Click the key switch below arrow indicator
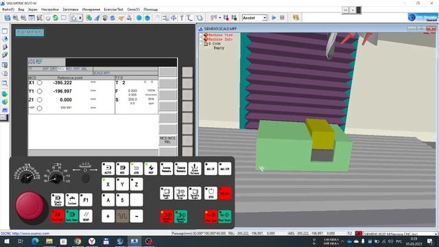This screenshot has width=439, height=247. coord(85,178)
